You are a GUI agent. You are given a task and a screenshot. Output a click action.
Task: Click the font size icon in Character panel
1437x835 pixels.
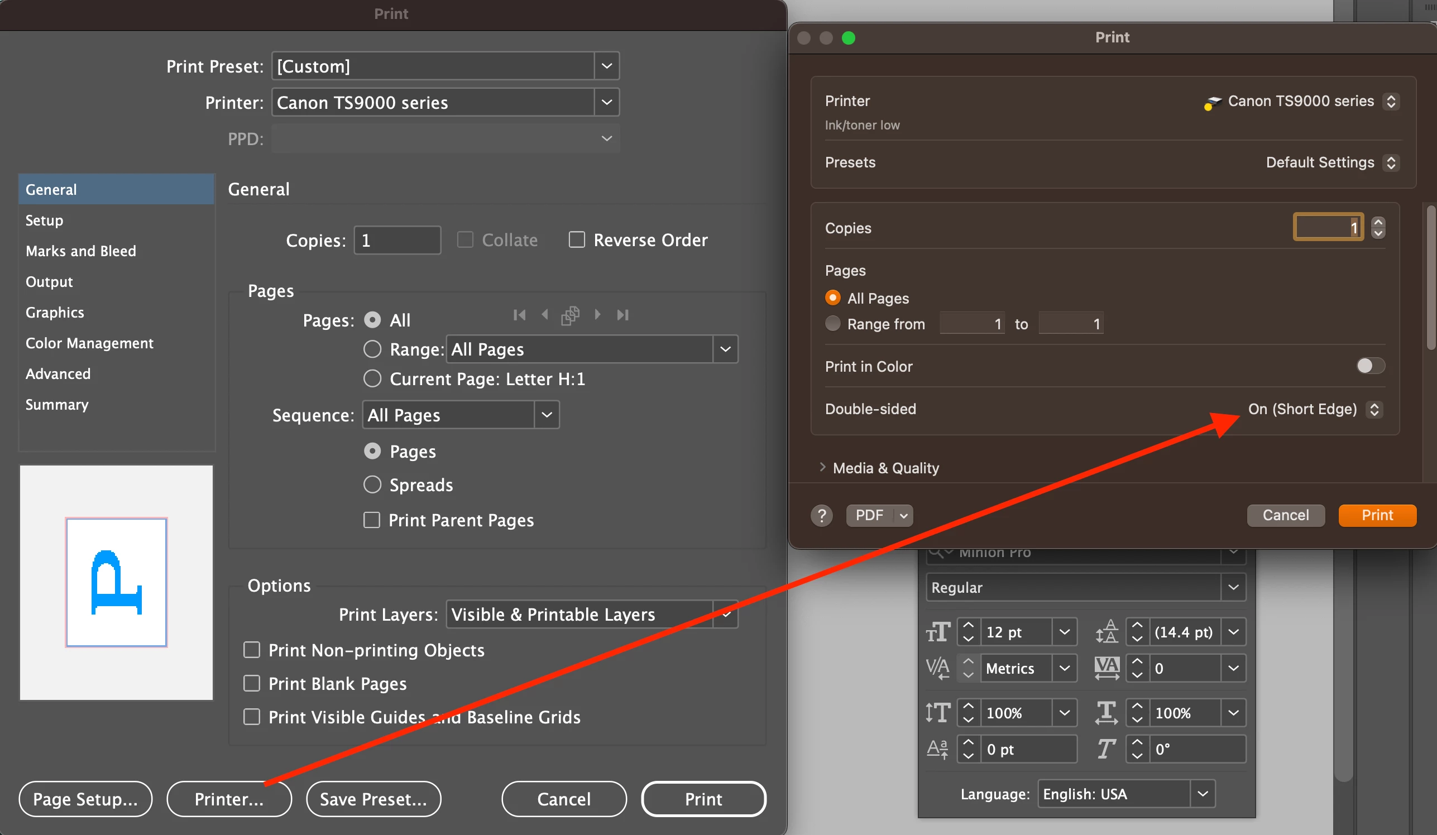click(x=938, y=632)
